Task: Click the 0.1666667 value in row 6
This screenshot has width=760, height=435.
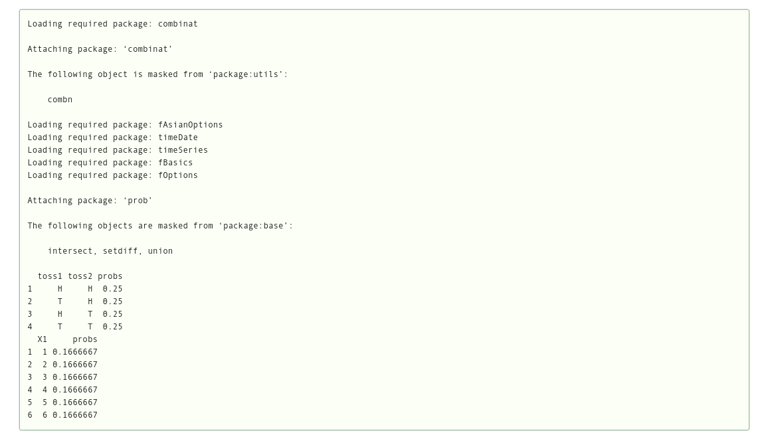Action: [75, 415]
